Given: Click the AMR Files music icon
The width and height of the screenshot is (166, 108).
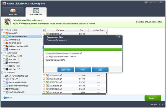Looking at the screenshot, I should (7, 56).
